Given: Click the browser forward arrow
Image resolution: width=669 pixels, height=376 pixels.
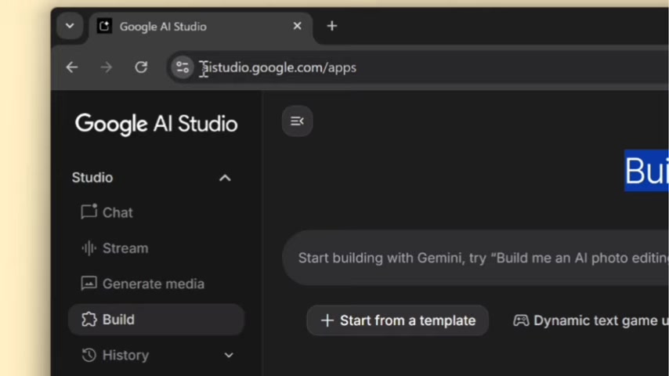Looking at the screenshot, I should (x=107, y=67).
